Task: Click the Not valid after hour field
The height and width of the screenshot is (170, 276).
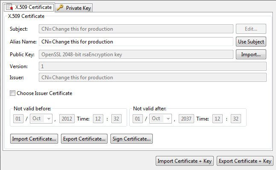Action: pyautogui.click(x=218, y=119)
